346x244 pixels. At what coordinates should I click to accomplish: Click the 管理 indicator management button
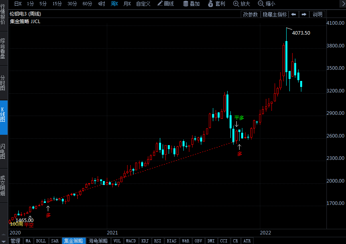pos(16,241)
